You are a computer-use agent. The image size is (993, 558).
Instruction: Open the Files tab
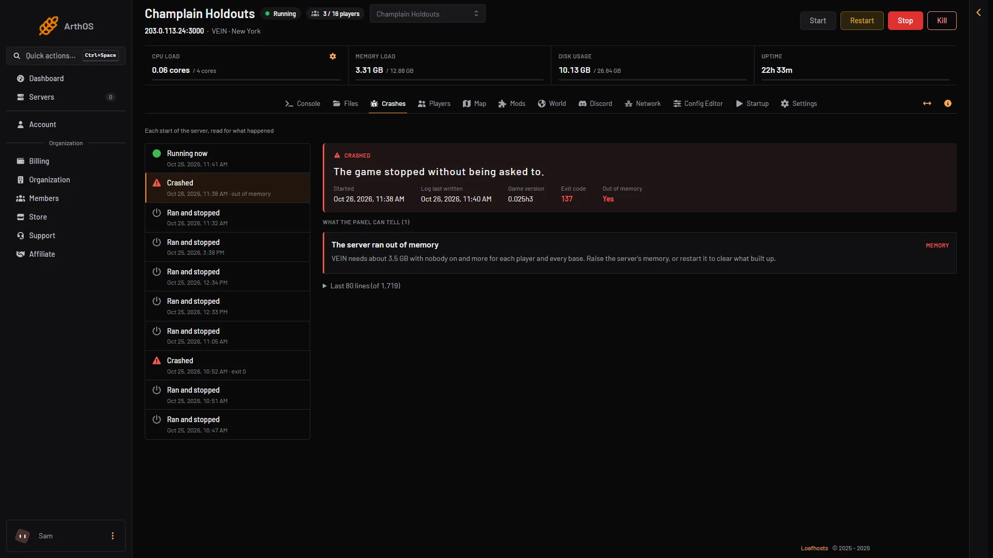click(345, 103)
